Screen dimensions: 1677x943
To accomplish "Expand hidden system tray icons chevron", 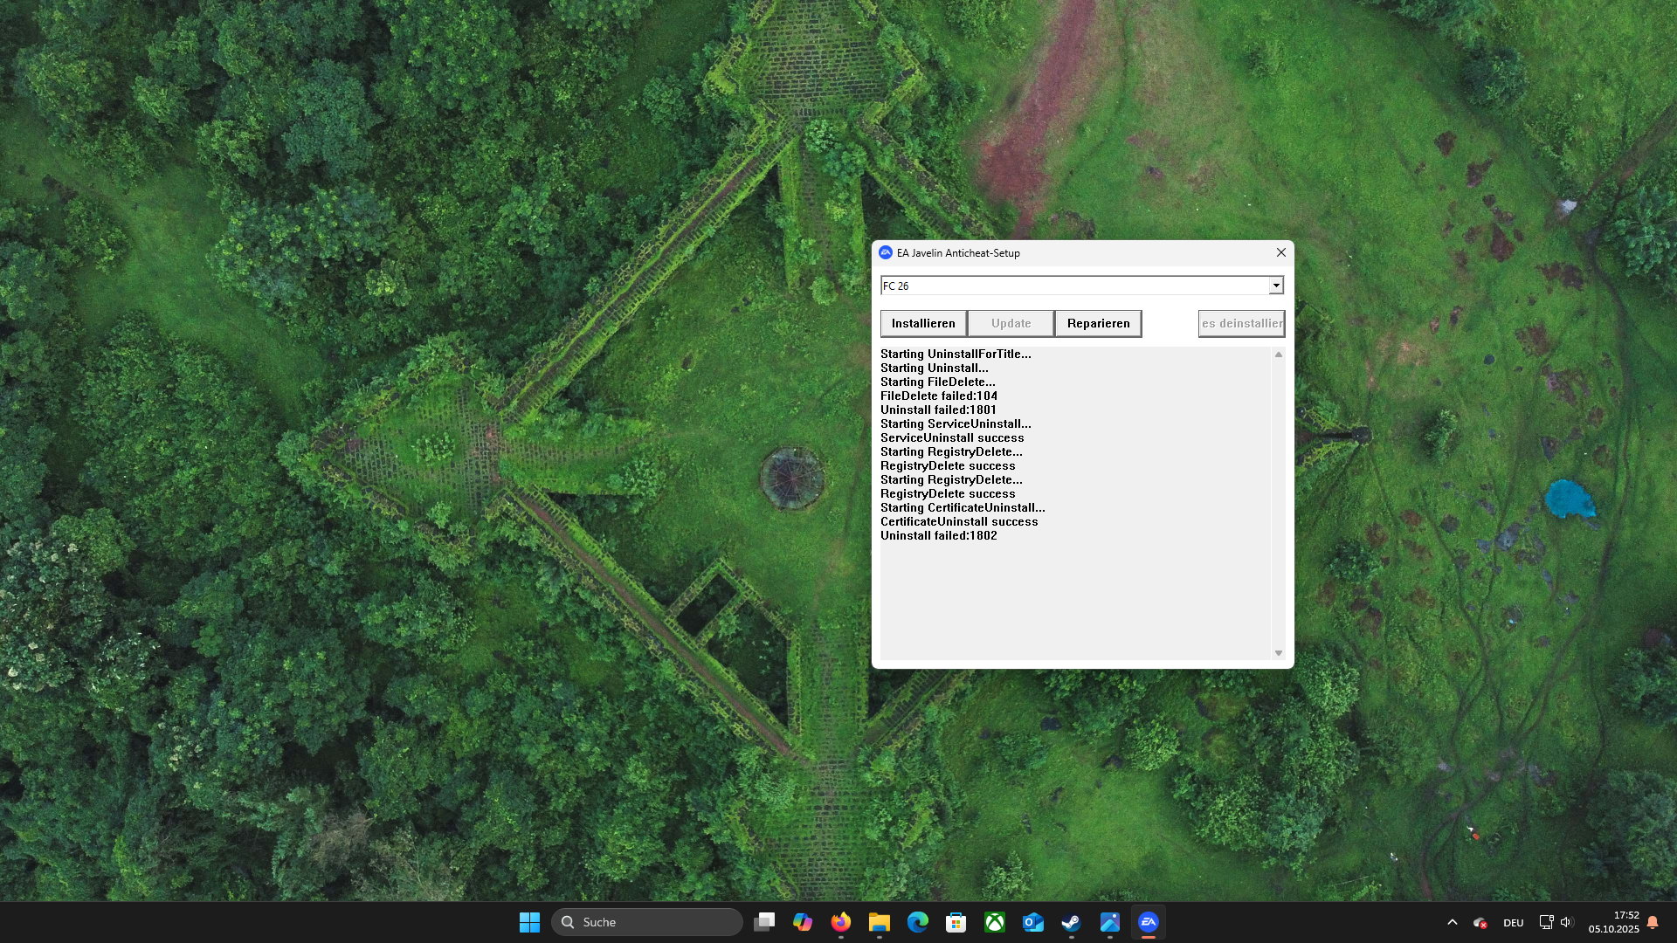I will point(1453,922).
